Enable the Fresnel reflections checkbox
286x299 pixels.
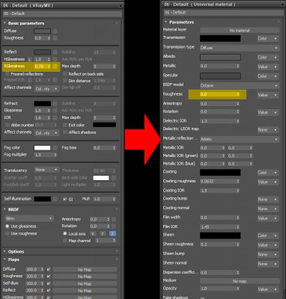pyautogui.click(x=7, y=74)
